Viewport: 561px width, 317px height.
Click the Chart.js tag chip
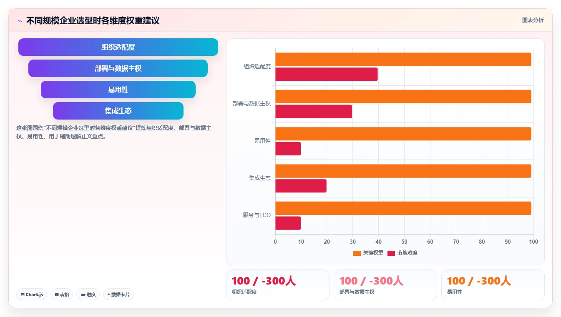pos(32,295)
